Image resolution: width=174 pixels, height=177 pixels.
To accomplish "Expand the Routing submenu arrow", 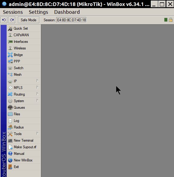I will 37,94.
